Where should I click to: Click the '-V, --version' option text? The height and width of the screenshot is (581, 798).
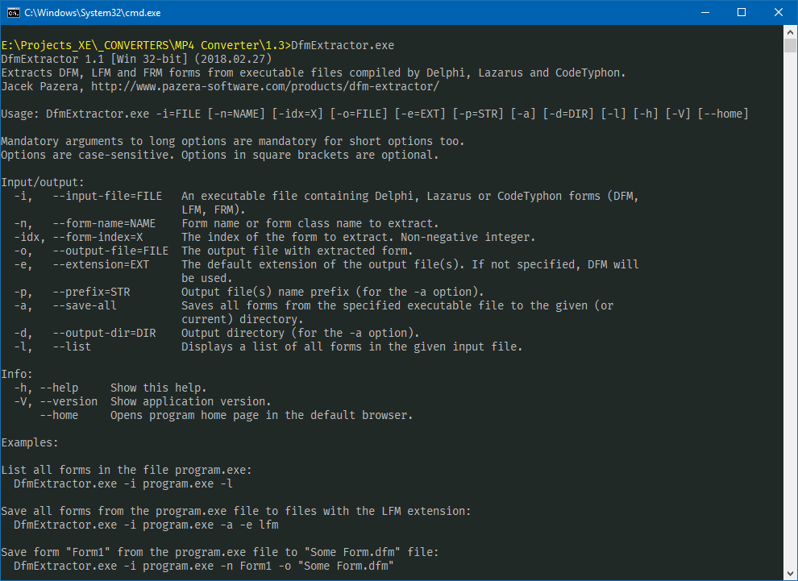[x=56, y=401]
